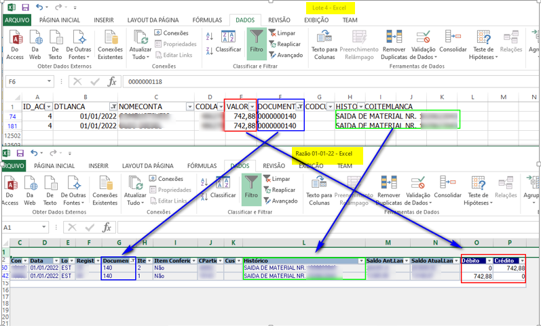The width and height of the screenshot is (541, 326).
Task: Click Da Web icon in Razão window
Action: click(30, 190)
